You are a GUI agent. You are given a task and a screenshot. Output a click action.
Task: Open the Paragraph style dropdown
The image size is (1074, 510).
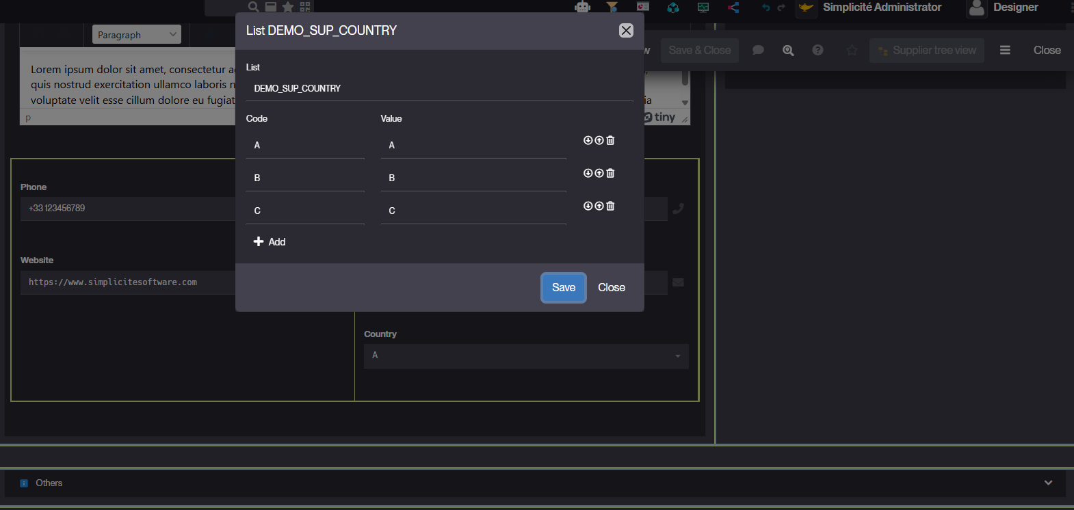[x=137, y=34]
